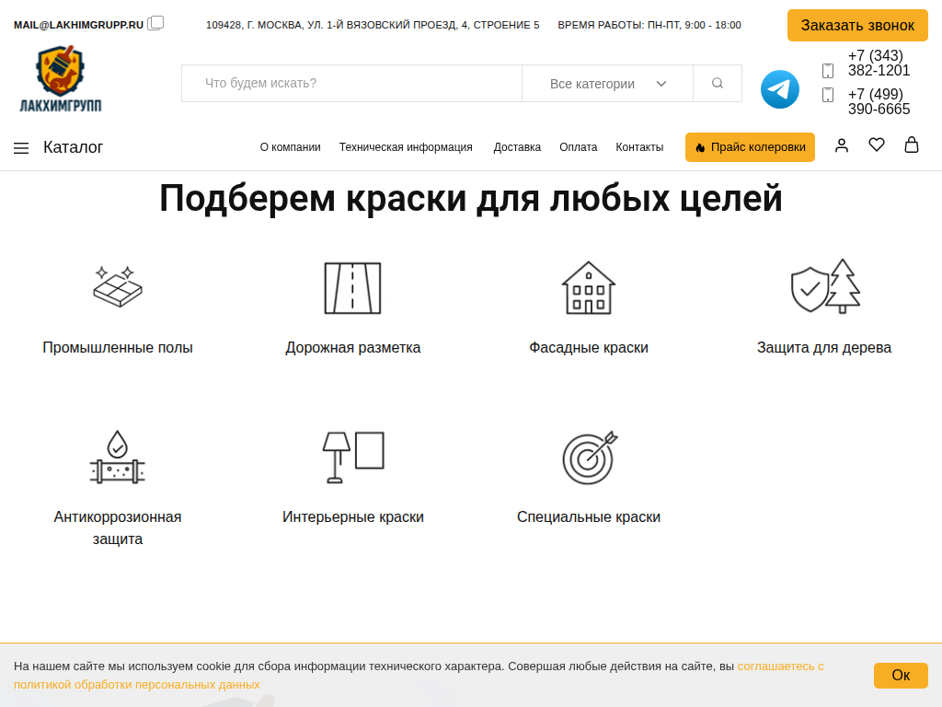Click the Специальные краски target icon
Image resolution: width=942 pixels, height=707 pixels.
(x=588, y=457)
